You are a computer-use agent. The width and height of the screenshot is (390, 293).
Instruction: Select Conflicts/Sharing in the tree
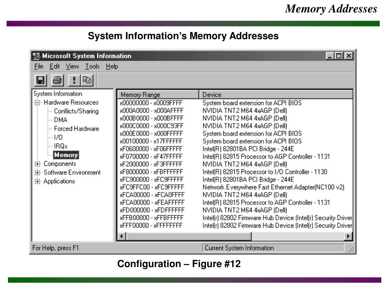(x=76, y=111)
